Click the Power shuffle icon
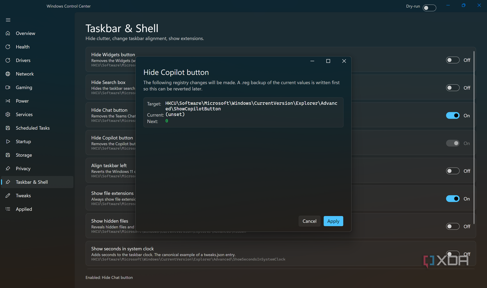 tap(8, 101)
